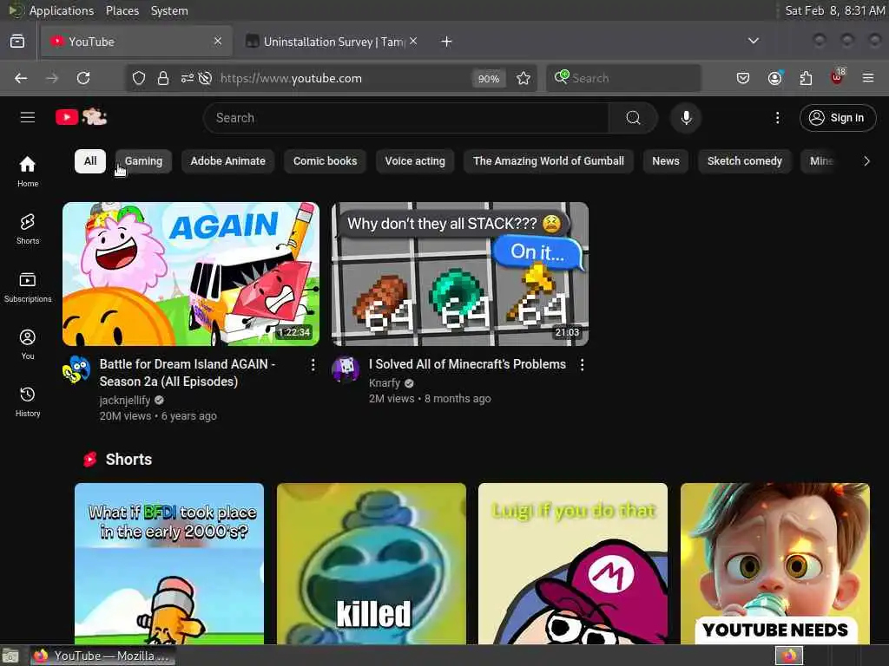Image resolution: width=889 pixels, height=666 pixels.
Task: Visit the Knarfy channel link
Action: tap(385, 382)
